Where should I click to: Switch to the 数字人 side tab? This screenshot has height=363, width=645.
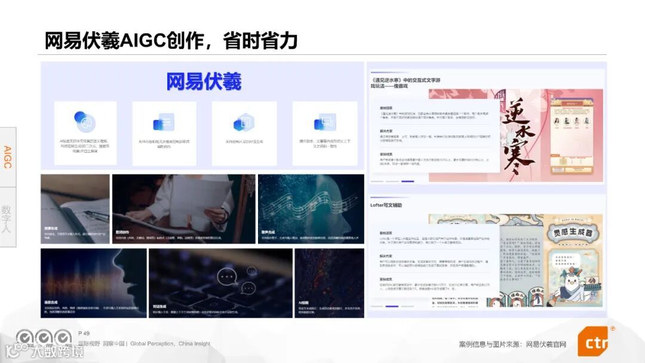pos(8,217)
